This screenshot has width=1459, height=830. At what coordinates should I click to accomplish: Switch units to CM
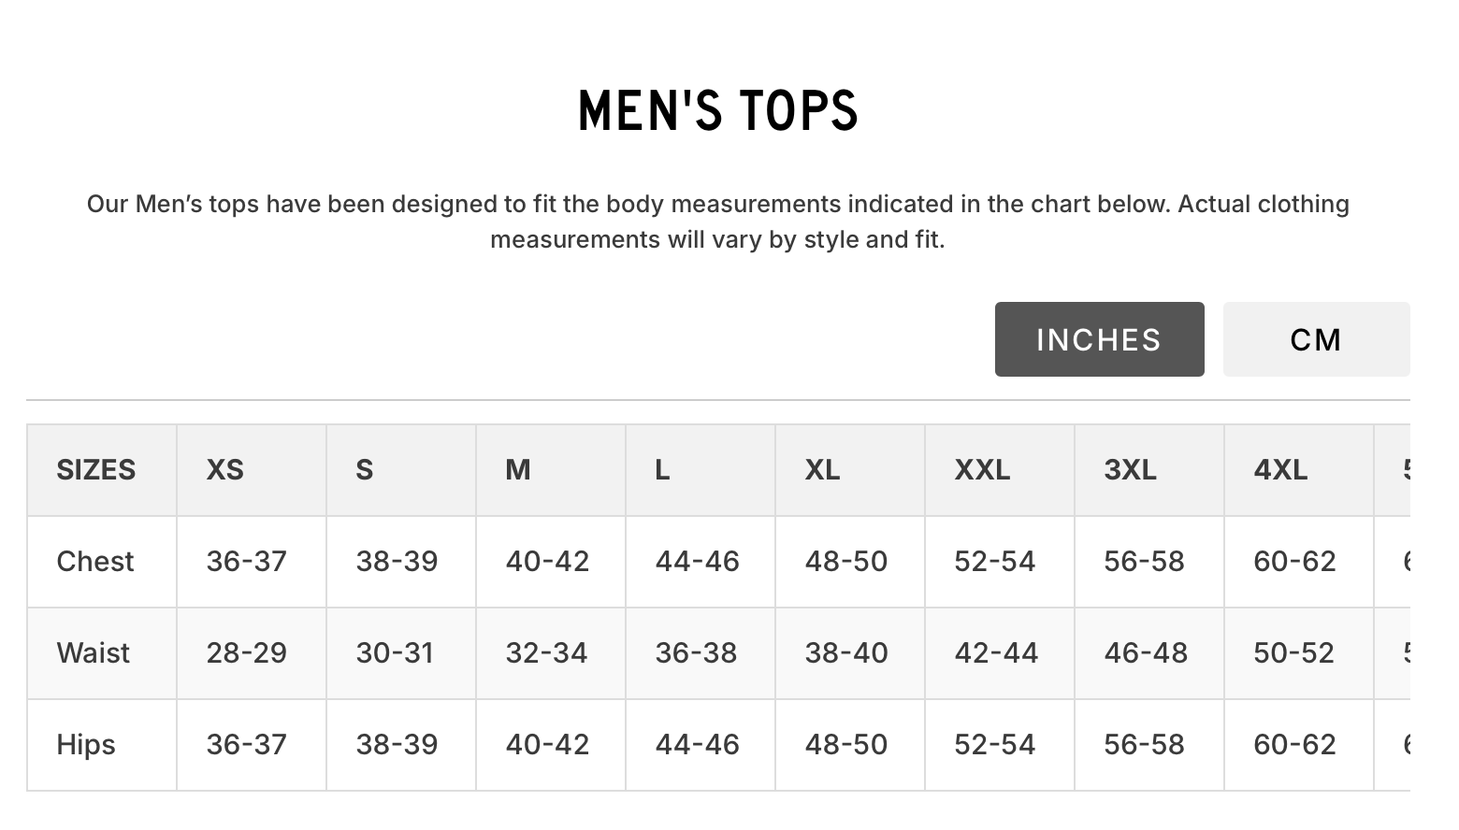(x=1315, y=339)
